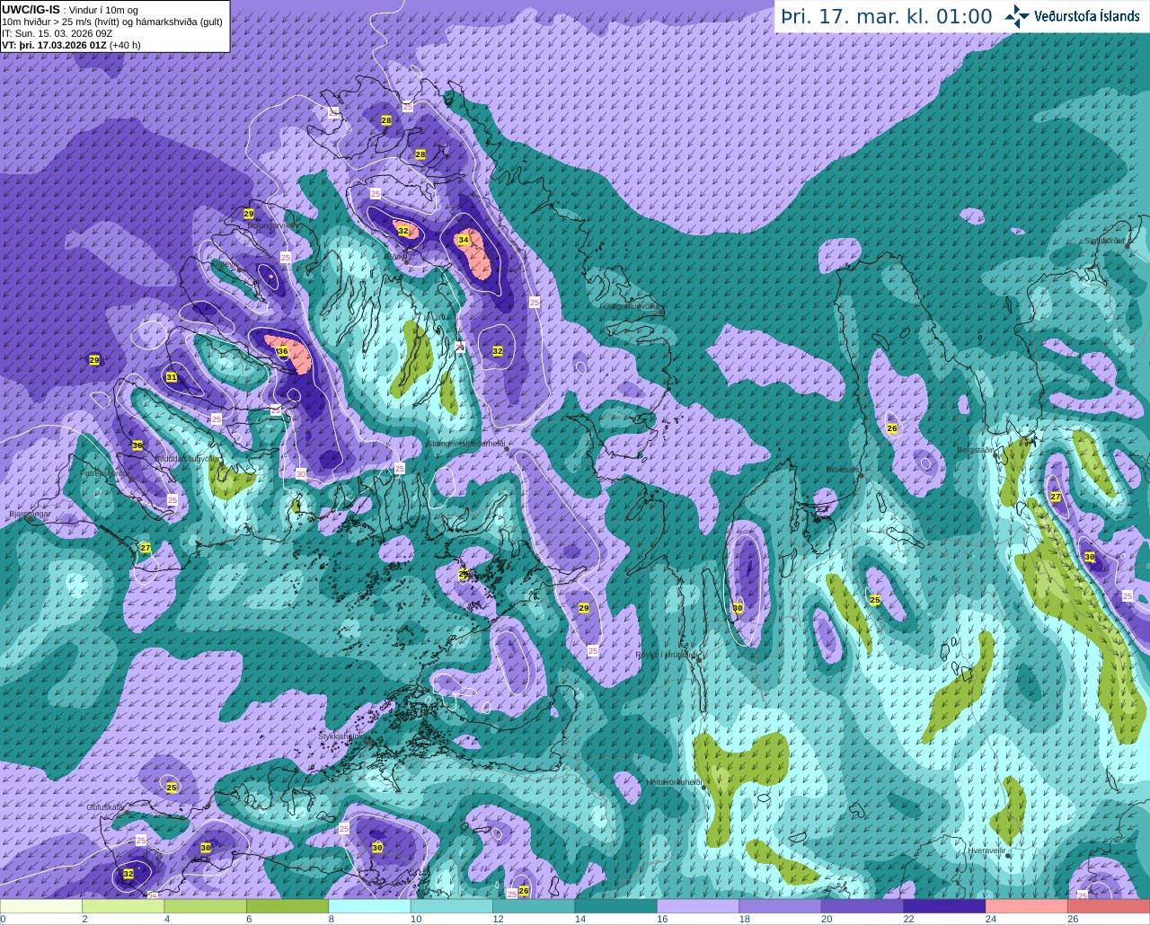The width and height of the screenshot is (1150, 925).
Task: Click the legend scale number 22
Action: 908,919
